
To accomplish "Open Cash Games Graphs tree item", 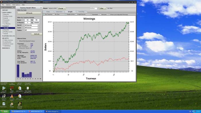I will (6, 22).
